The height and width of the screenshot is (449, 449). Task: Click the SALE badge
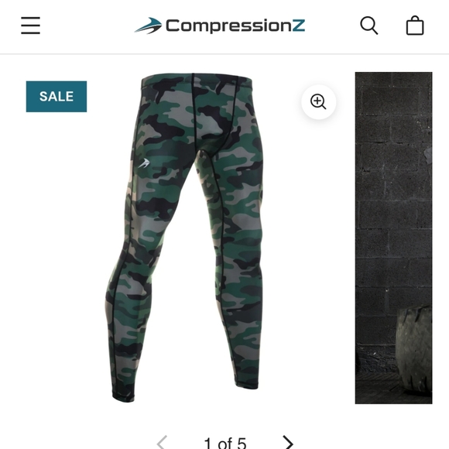57,97
